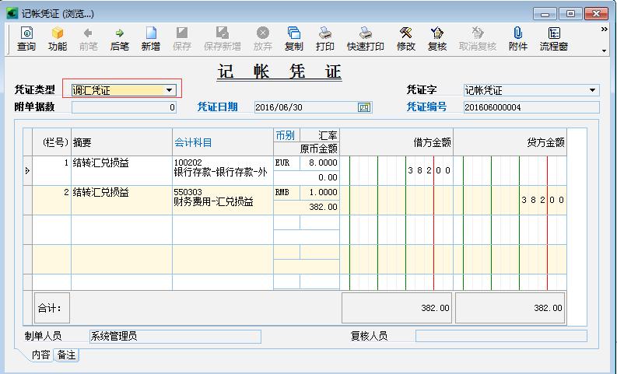Select the row 2 汇兑损益 account cell

tap(223, 200)
